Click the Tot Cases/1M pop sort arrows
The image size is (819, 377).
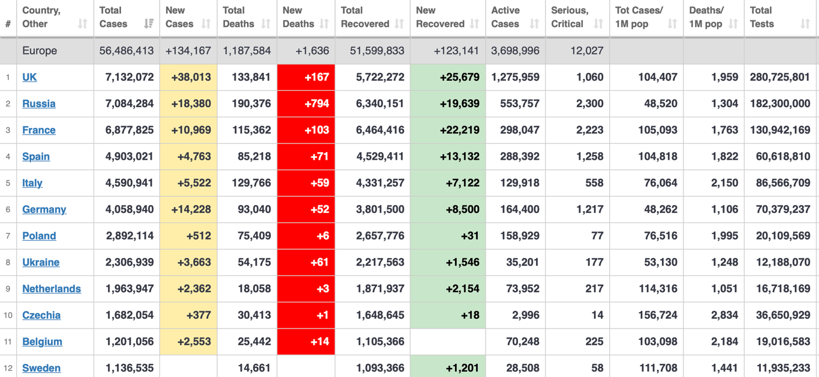(673, 24)
